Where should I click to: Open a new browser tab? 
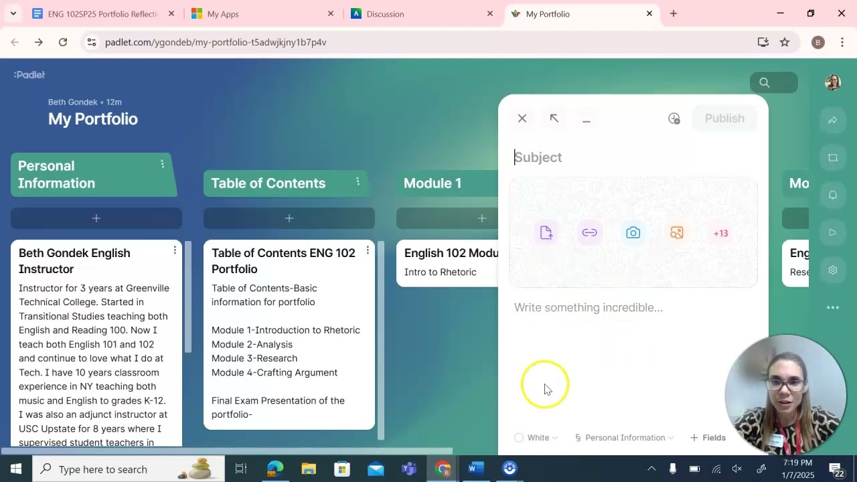[x=674, y=13]
